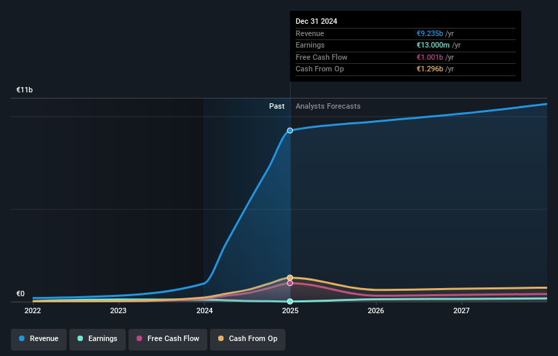Click the Revenue row label in tooltip
The image size is (558, 356).
[x=310, y=33]
